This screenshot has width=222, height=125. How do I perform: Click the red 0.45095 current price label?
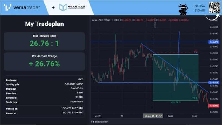point(214,105)
